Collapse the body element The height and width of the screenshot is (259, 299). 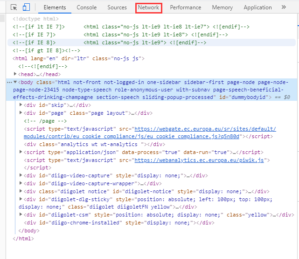(x=15, y=82)
